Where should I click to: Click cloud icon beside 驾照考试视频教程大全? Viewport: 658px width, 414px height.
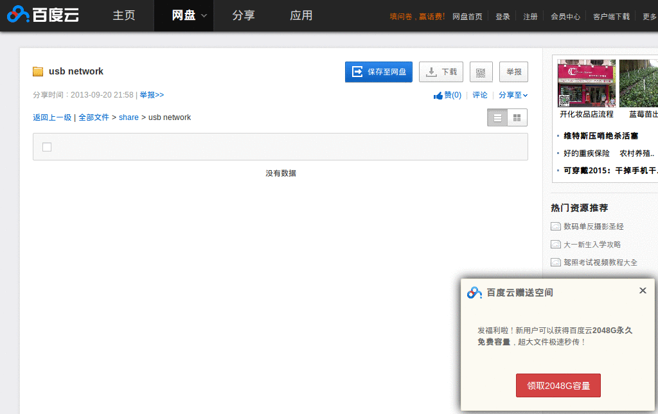(x=556, y=263)
